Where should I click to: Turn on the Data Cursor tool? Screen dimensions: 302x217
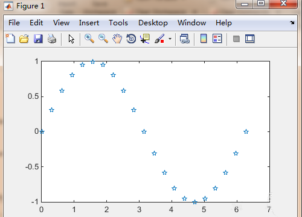145,39
